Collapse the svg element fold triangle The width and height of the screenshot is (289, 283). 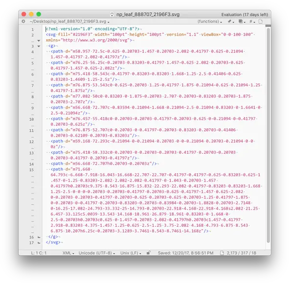point(39,41)
